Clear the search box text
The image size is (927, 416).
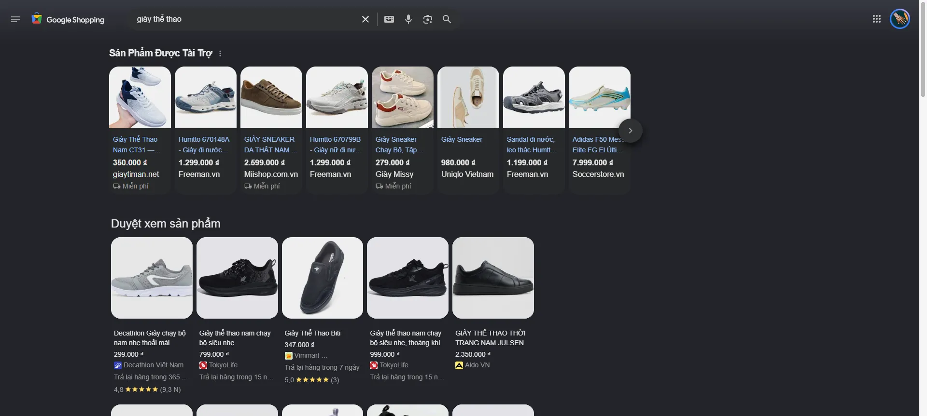pyautogui.click(x=365, y=19)
